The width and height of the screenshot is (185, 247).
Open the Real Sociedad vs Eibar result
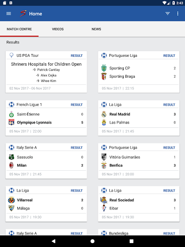pos(139,204)
